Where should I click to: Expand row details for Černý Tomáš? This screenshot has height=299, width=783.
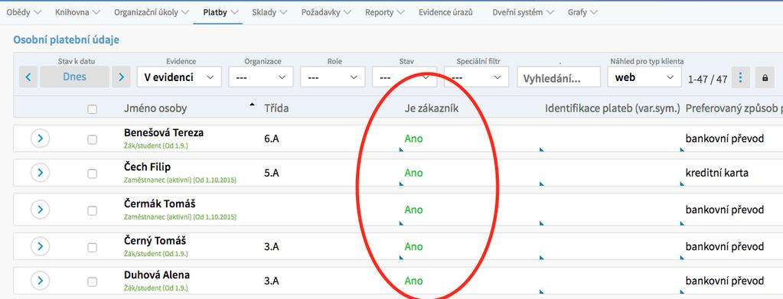pos(40,246)
